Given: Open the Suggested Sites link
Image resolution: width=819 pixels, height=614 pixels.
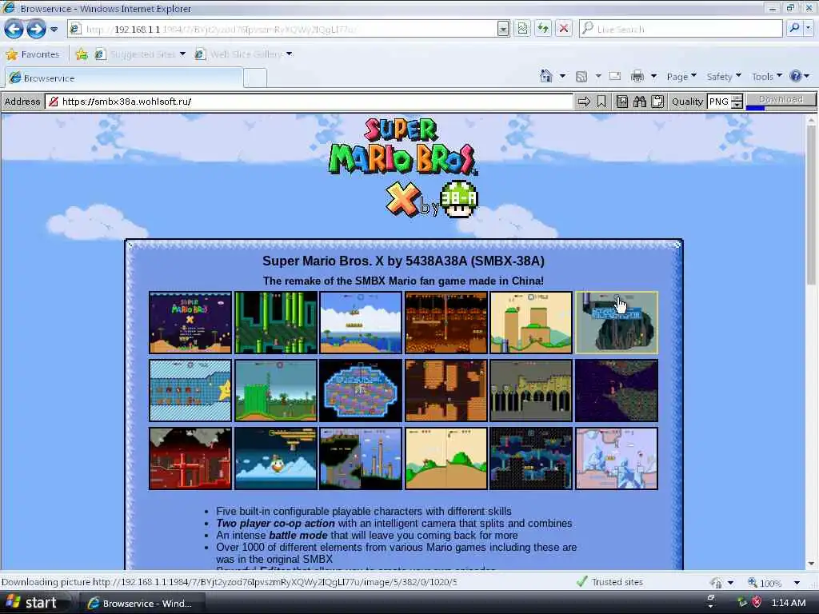Looking at the screenshot, I should (x=142, y=54).
